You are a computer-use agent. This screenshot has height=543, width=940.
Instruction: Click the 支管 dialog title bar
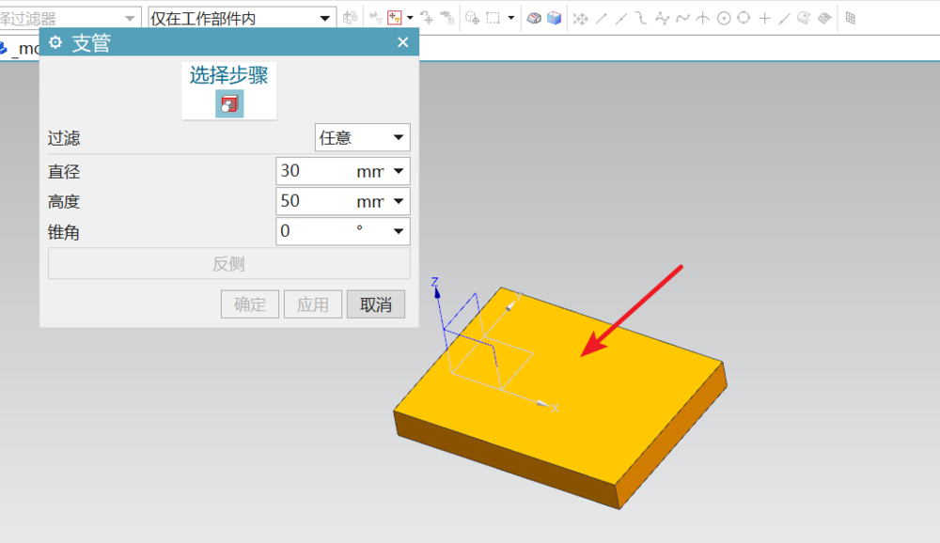(188, 42)
